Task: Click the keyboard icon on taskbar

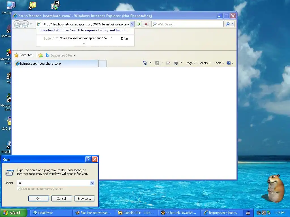Action: coord(248,213)
